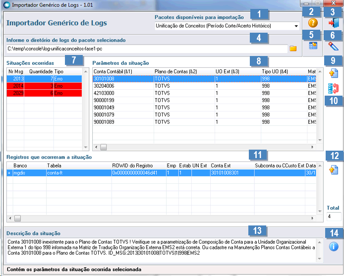The image size is (344, 276).
Task: Select parameter row with conta 90000199
Action: 204,100
